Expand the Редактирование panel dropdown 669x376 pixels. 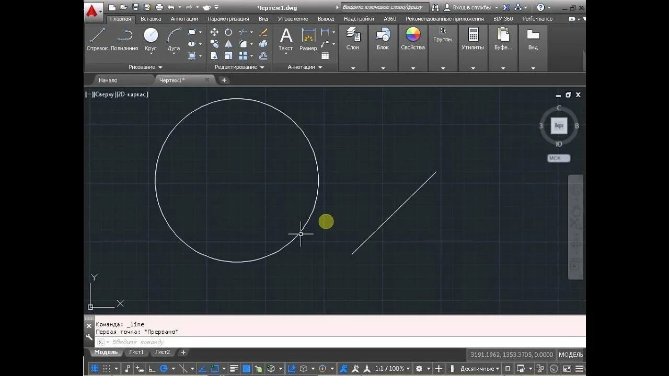pyautogui.click(x=239, y=67)
